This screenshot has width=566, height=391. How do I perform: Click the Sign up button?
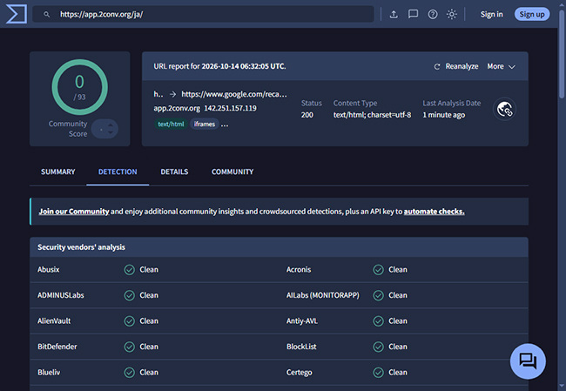[532, 15]
